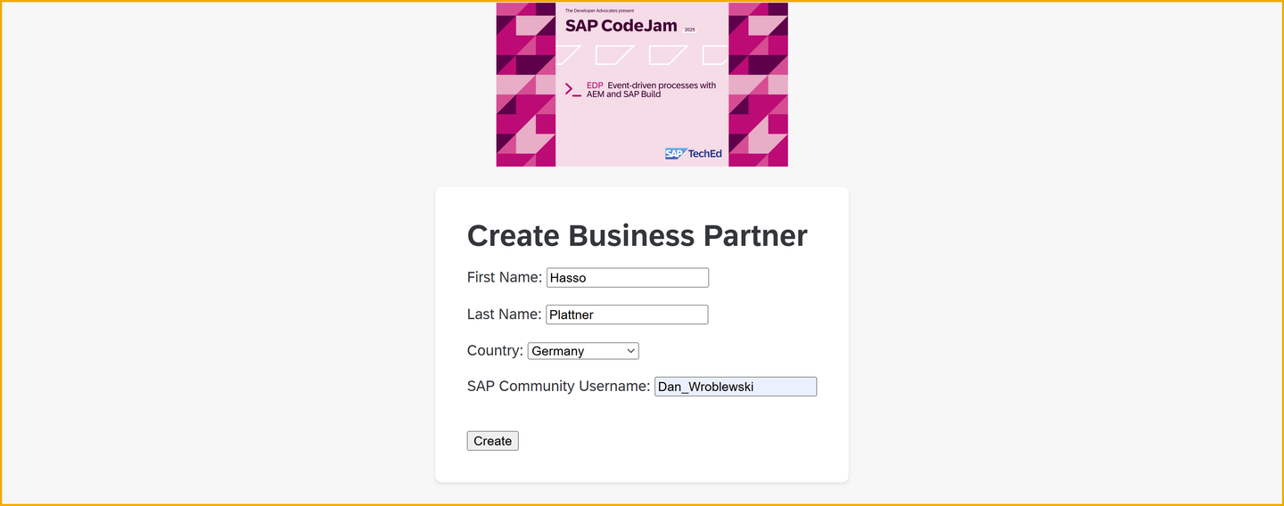The height and width of the screenshot is (506, 1284).
Task: Click the Create button
Action: [x=492, y=441]
